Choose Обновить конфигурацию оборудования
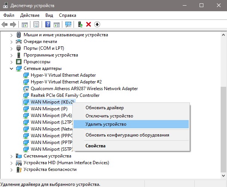 (x=131, y=135)
